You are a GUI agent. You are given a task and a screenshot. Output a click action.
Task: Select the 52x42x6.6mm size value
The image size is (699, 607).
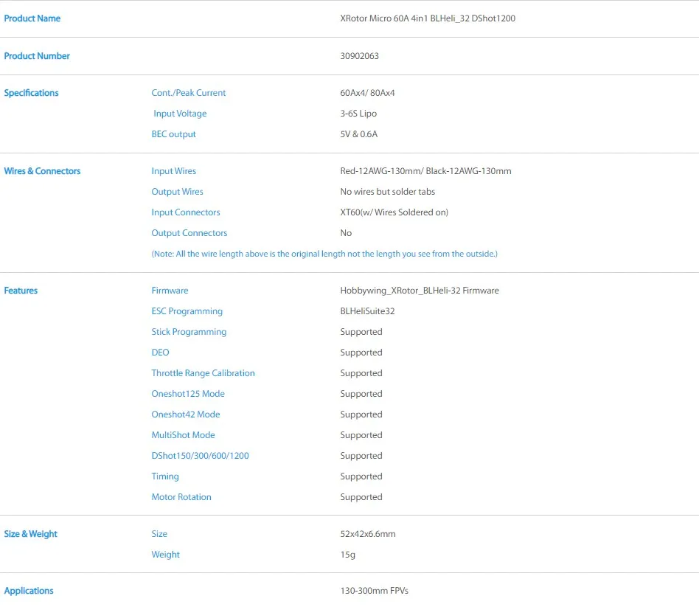(x=368, y=534)
